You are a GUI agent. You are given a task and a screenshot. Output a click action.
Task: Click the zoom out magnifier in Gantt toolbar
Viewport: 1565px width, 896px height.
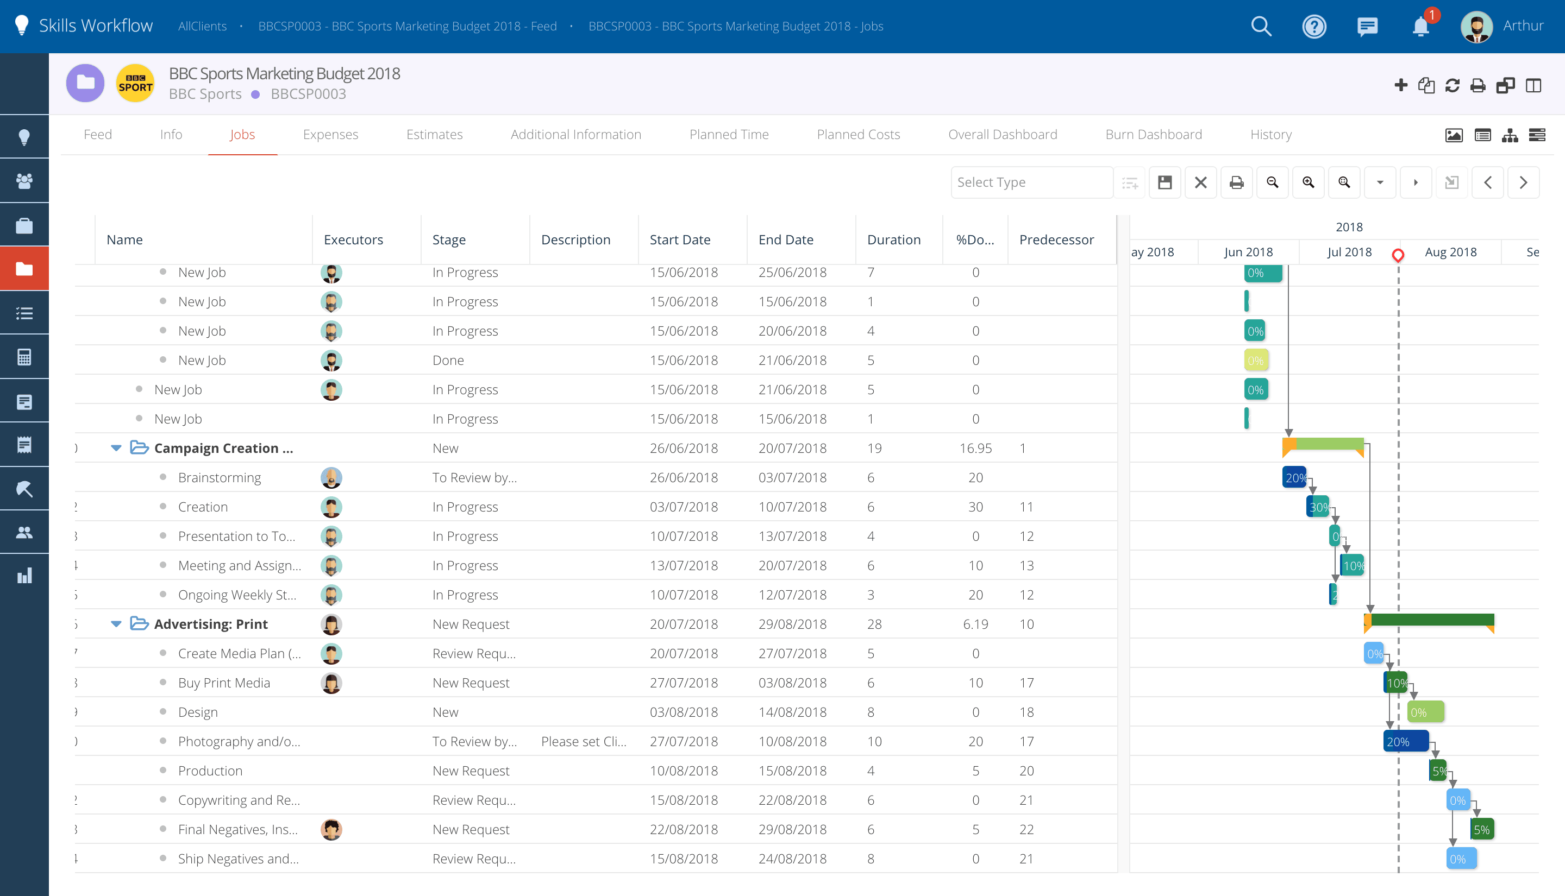pos(1273,183)
